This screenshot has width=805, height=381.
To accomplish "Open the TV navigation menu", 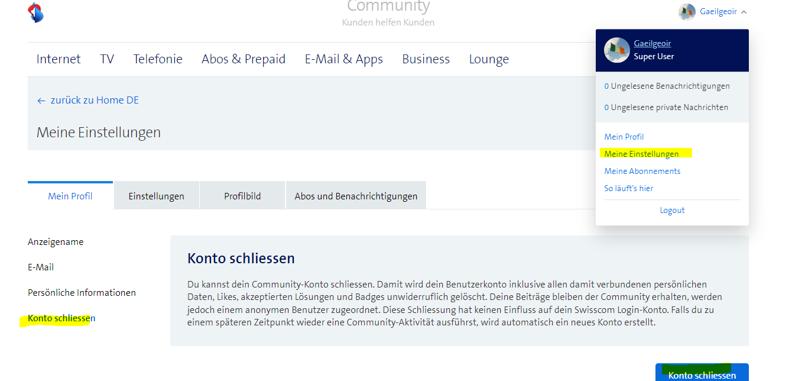I will [107, 59].
